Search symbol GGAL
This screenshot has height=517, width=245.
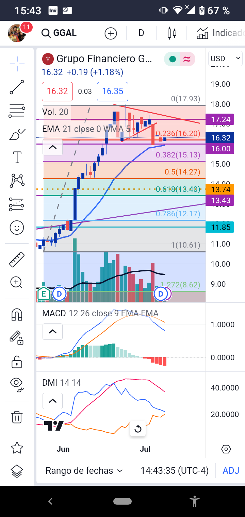point(59,33)
